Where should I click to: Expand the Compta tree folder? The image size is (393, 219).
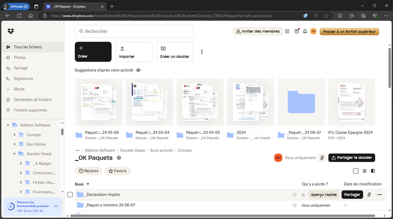pyautogui.click(x=14, y=135)
